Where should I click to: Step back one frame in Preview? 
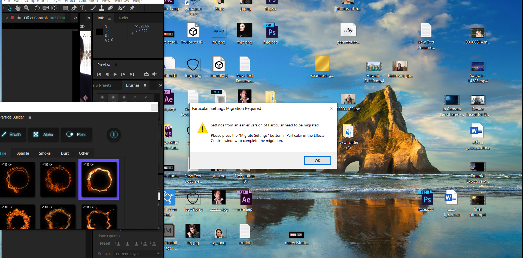pyautogui.click(x=107, y=74)
